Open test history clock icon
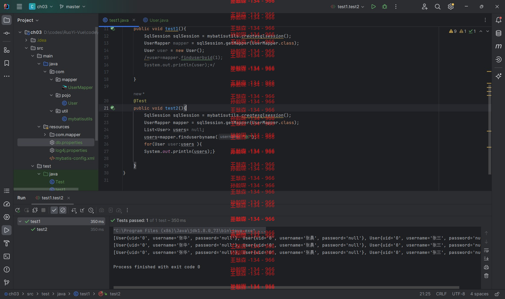Viewport: 505px width, 299px height. coord(91,210)
